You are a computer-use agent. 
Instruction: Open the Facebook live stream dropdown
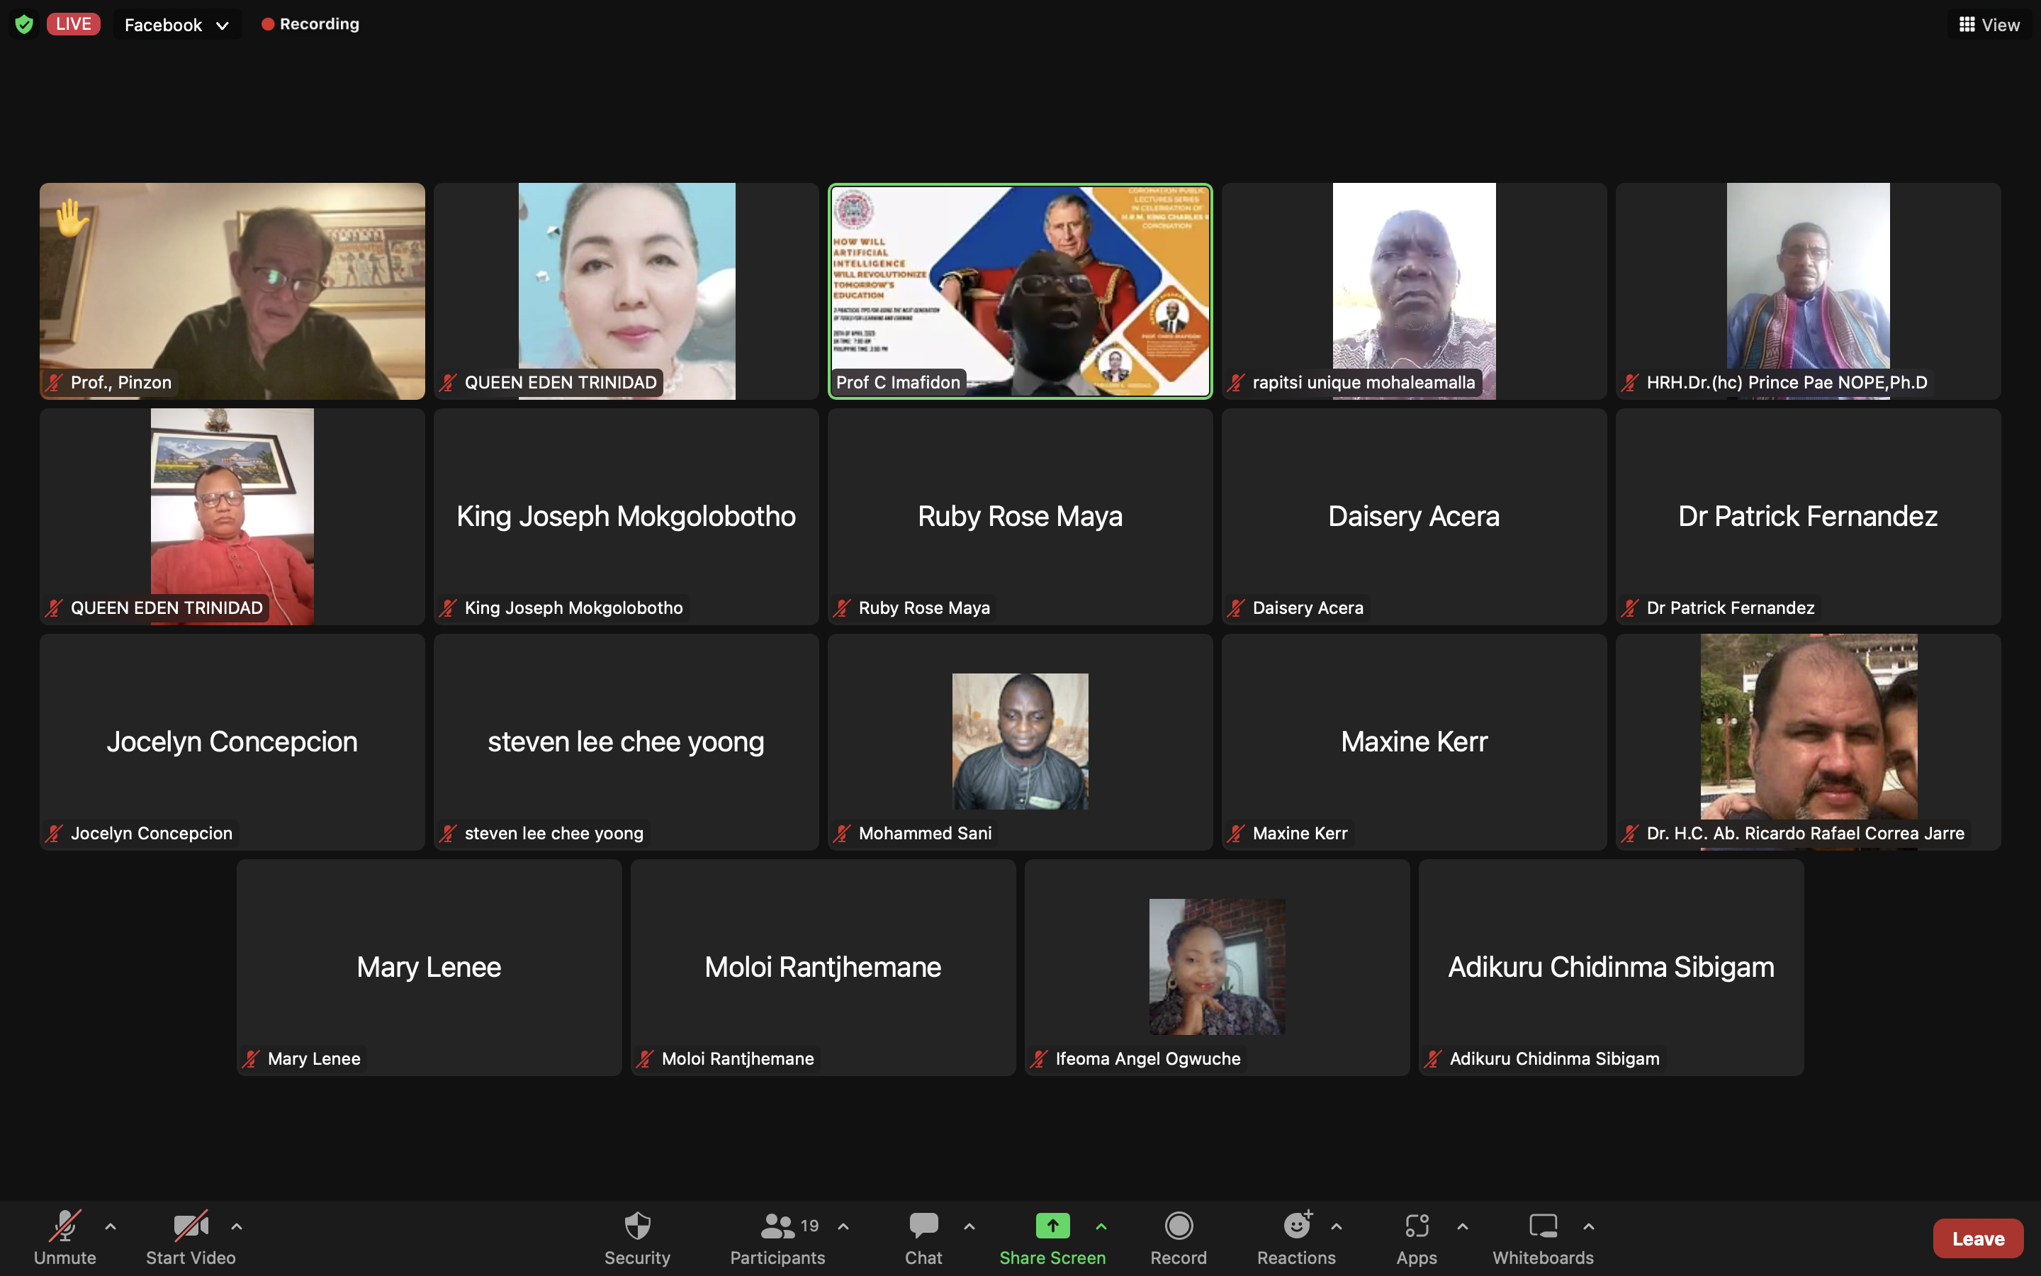pos(177,25)
